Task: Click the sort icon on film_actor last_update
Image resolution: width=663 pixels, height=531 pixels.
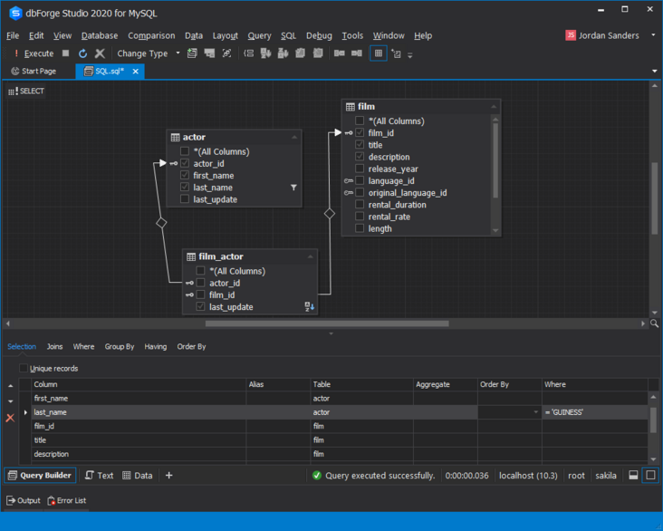Action: [310, 307]
